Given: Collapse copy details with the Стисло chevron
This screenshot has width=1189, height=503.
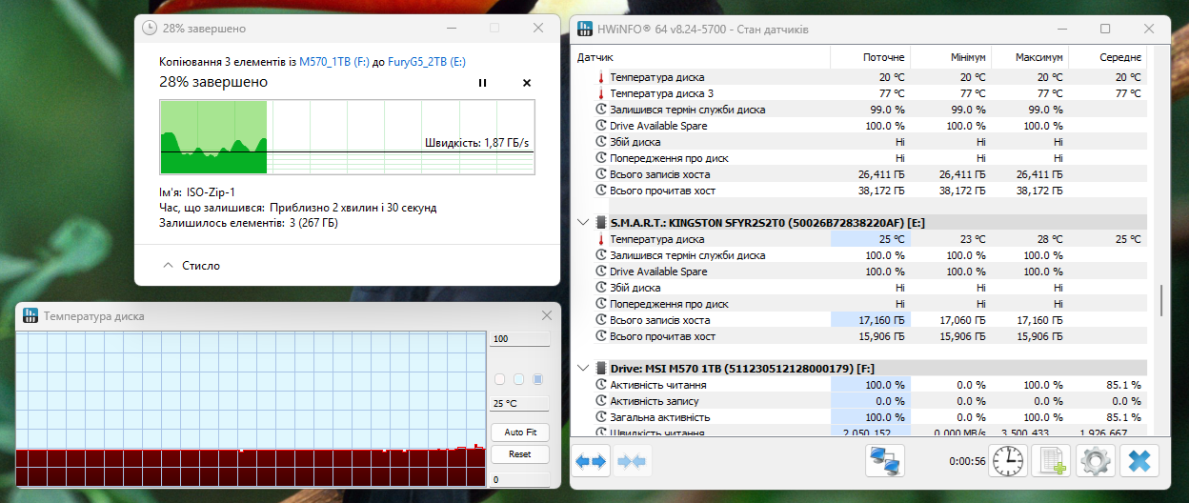Looking at the screenshot, I should pos(169,266).
